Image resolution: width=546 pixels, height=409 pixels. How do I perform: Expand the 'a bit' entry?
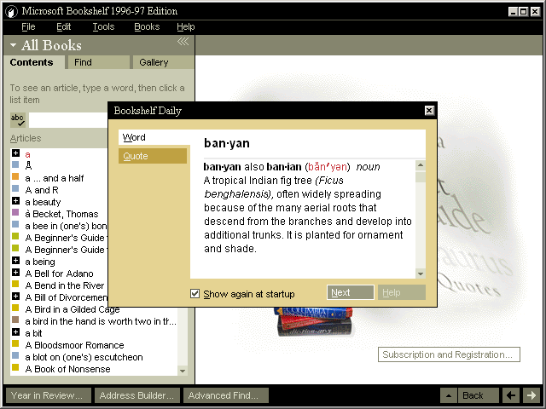15,331
